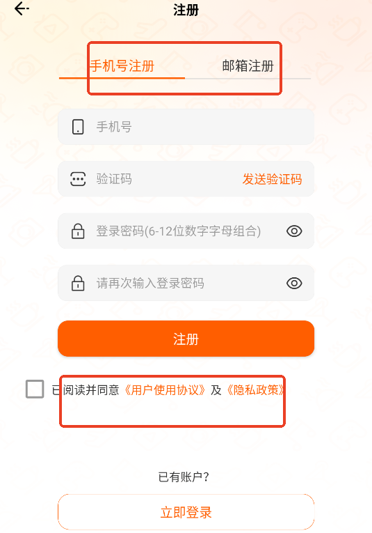Click the 已阅读并同意 agreement text
Image resolution: width=372 pixels, height=533 pixels.
click(x=86, y=390)
